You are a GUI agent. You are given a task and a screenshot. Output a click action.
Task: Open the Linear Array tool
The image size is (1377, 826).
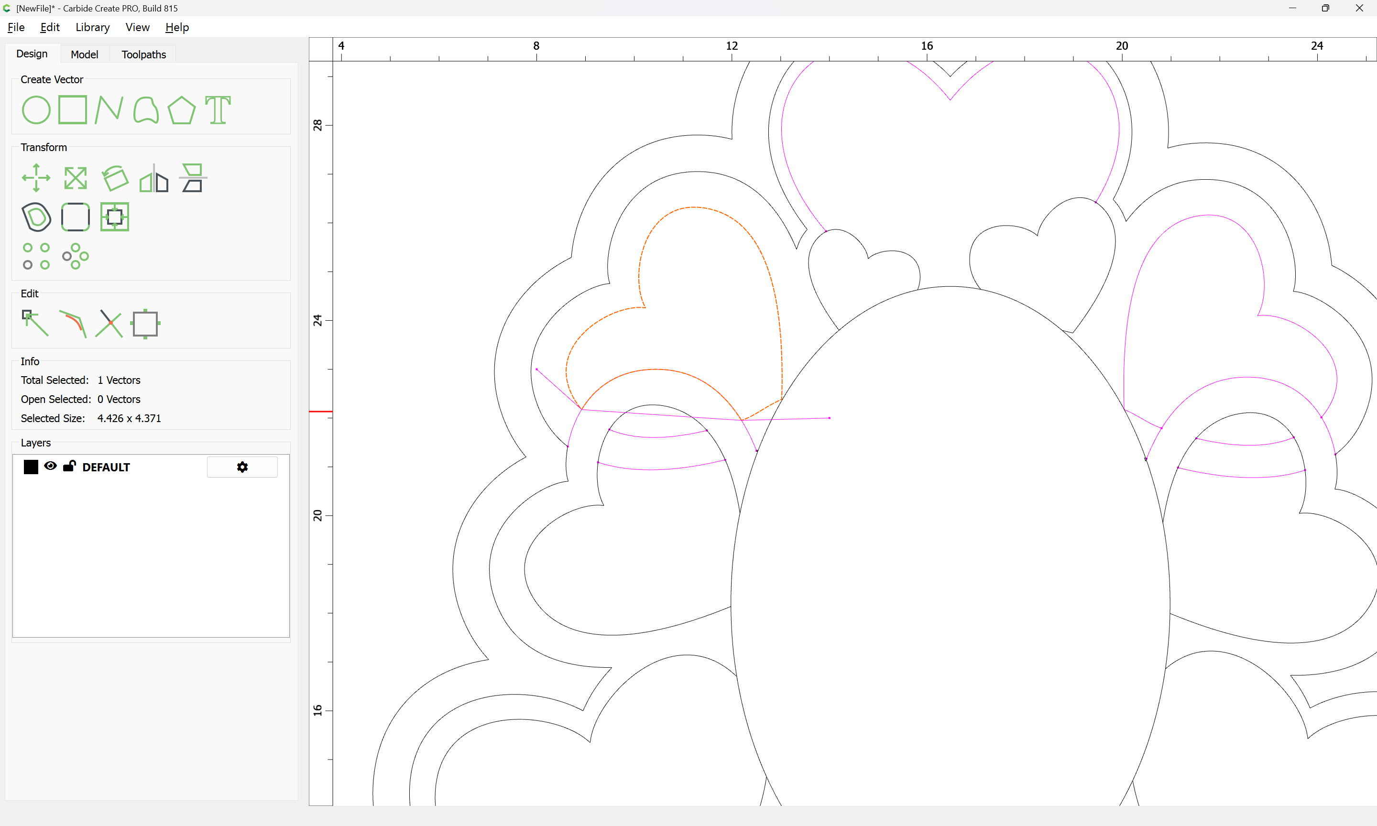(36, 256)
